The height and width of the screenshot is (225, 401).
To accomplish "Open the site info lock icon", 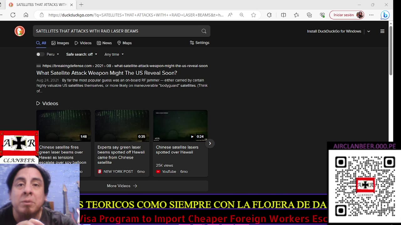I will [x=42, y=15].
